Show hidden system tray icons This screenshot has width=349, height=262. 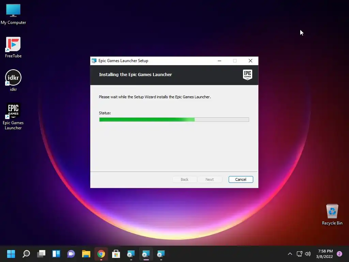click(290, 254)
